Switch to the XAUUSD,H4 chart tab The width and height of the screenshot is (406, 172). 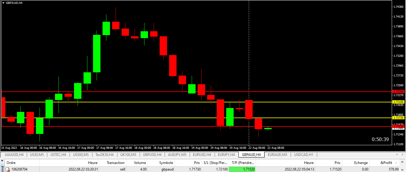click(14, 155)
